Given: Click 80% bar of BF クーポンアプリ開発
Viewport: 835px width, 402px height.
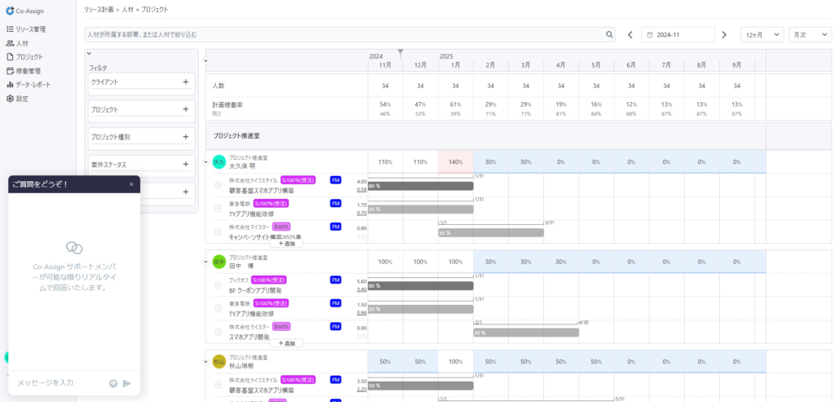Looking at the screenshot, I should pos(421,286).
